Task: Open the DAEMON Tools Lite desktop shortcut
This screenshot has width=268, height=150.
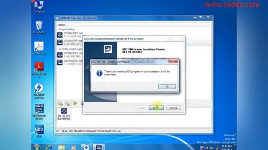Action: [x=39, y=91]
